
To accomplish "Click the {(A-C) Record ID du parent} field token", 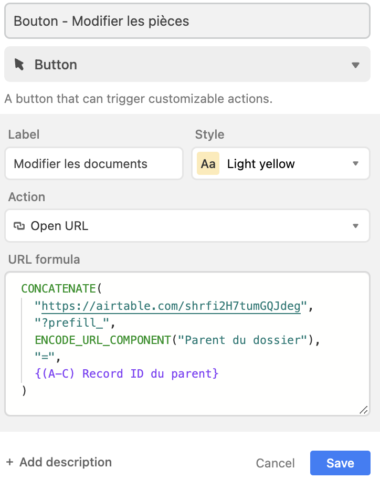I will point(126,373).
